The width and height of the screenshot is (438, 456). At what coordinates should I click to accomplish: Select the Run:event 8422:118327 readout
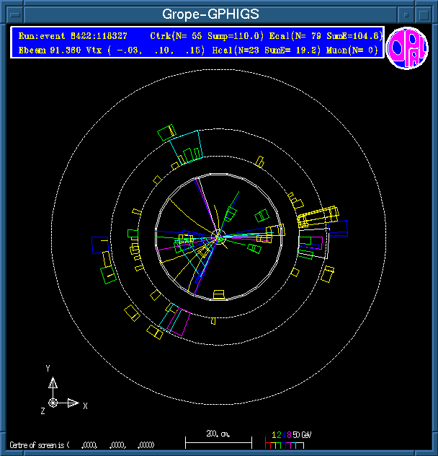tap(73, 36)
